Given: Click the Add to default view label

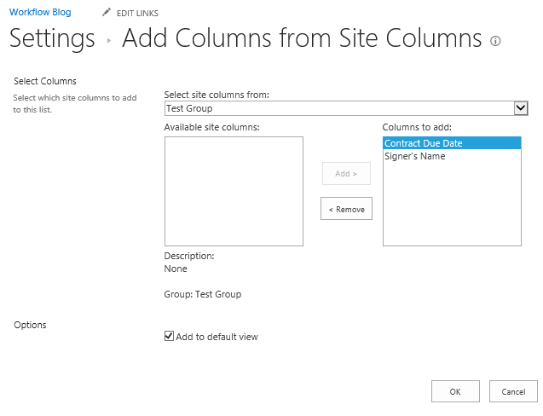Looking at the screenshot, I should click(x=217, y=337).
